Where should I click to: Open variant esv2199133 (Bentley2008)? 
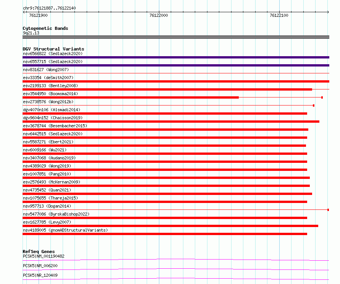pyautogui.click(x=50, y=86)
